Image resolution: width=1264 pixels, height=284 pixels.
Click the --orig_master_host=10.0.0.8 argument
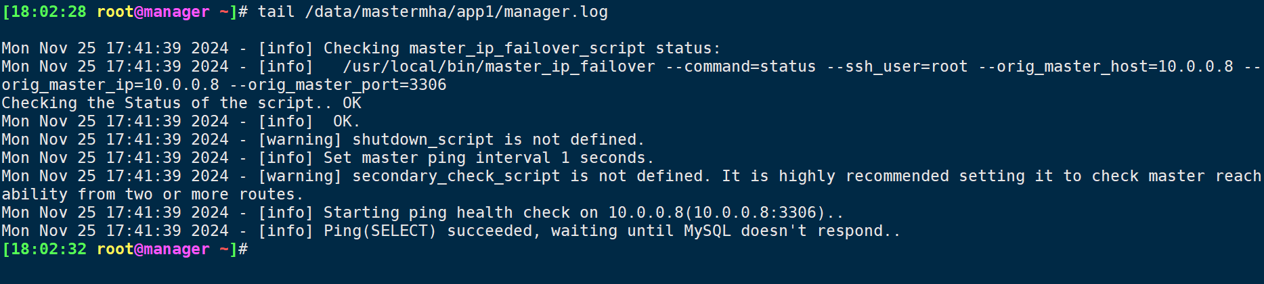pos(1106,67)
